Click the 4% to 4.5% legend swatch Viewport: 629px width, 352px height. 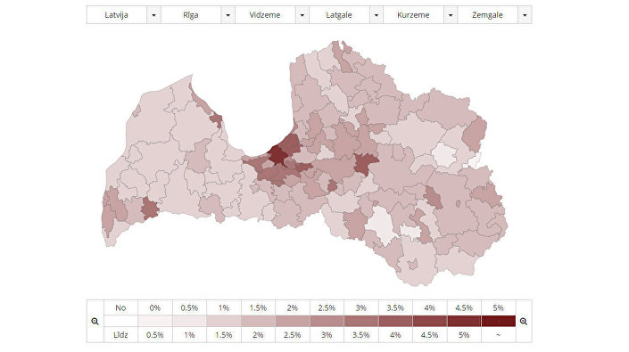[430, 321]
